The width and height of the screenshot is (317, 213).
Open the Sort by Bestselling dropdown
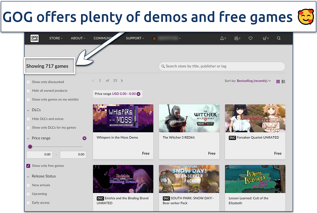254,81
